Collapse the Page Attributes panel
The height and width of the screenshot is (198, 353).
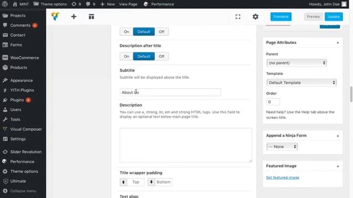(x=338, y=43)
